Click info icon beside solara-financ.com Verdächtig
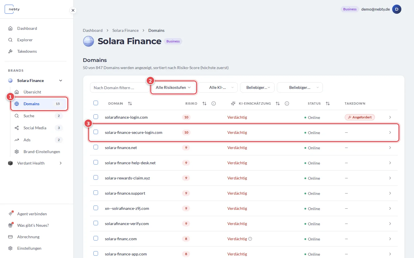This screenshot has width=414, height=258. tap(250, 239)
